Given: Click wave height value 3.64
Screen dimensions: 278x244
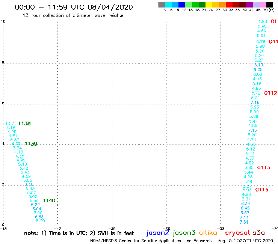Looking at the screenshot, I should [x=17, y=148].
